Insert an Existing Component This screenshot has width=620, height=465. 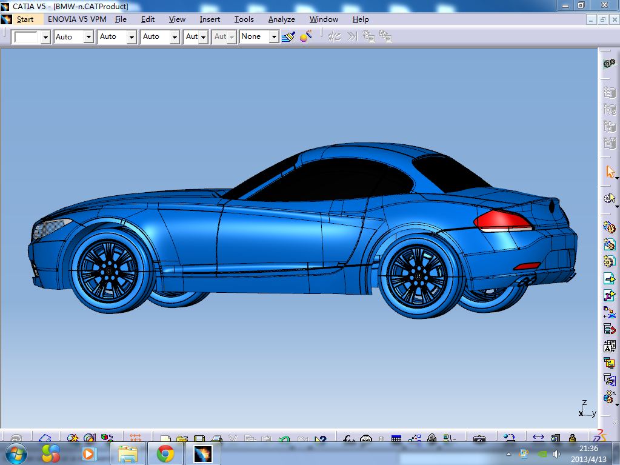coord(609,278)
